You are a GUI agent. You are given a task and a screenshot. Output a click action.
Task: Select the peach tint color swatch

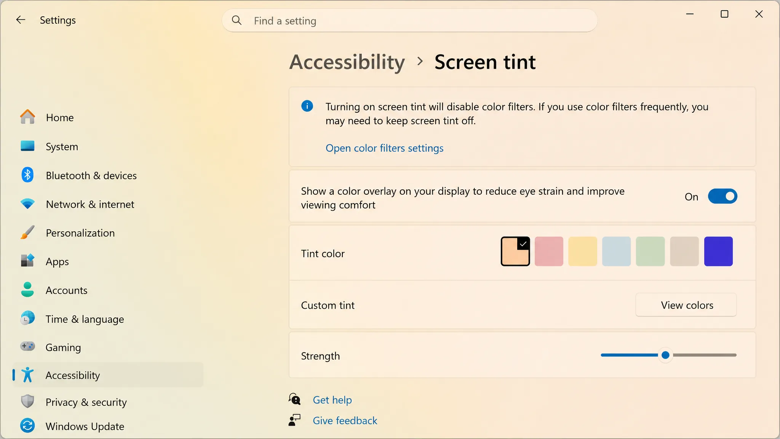515,251
